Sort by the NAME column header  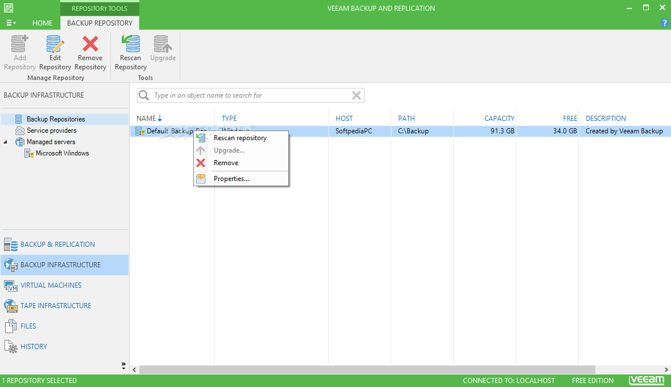pyautogui.click(x=146, y=119)
